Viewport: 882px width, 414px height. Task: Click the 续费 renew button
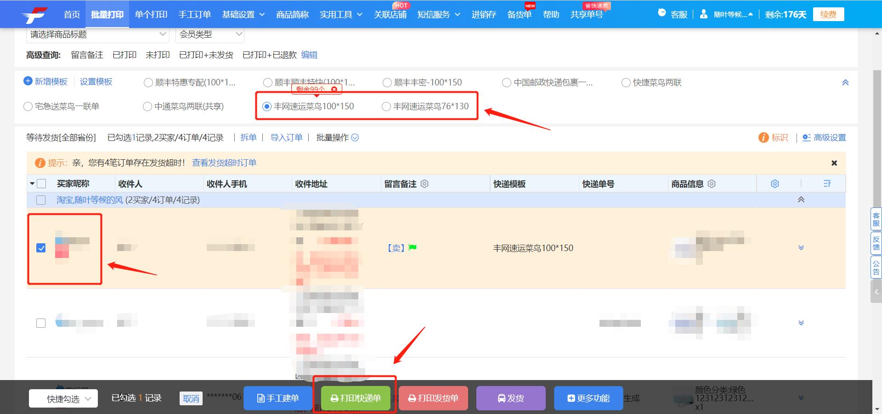[828, 14]
